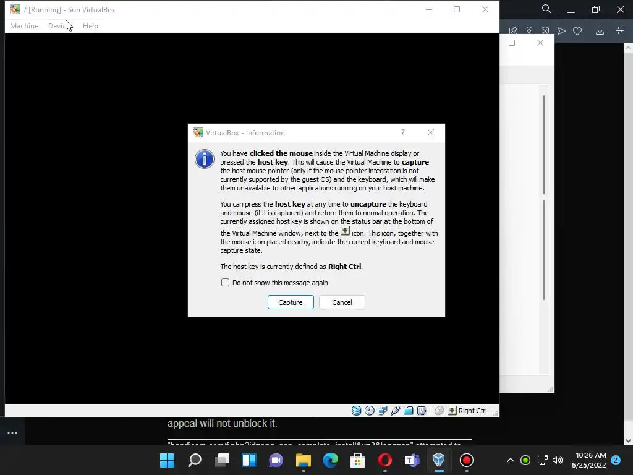
Task: Open the Devices menu
Action: click(x=59, y=26)
